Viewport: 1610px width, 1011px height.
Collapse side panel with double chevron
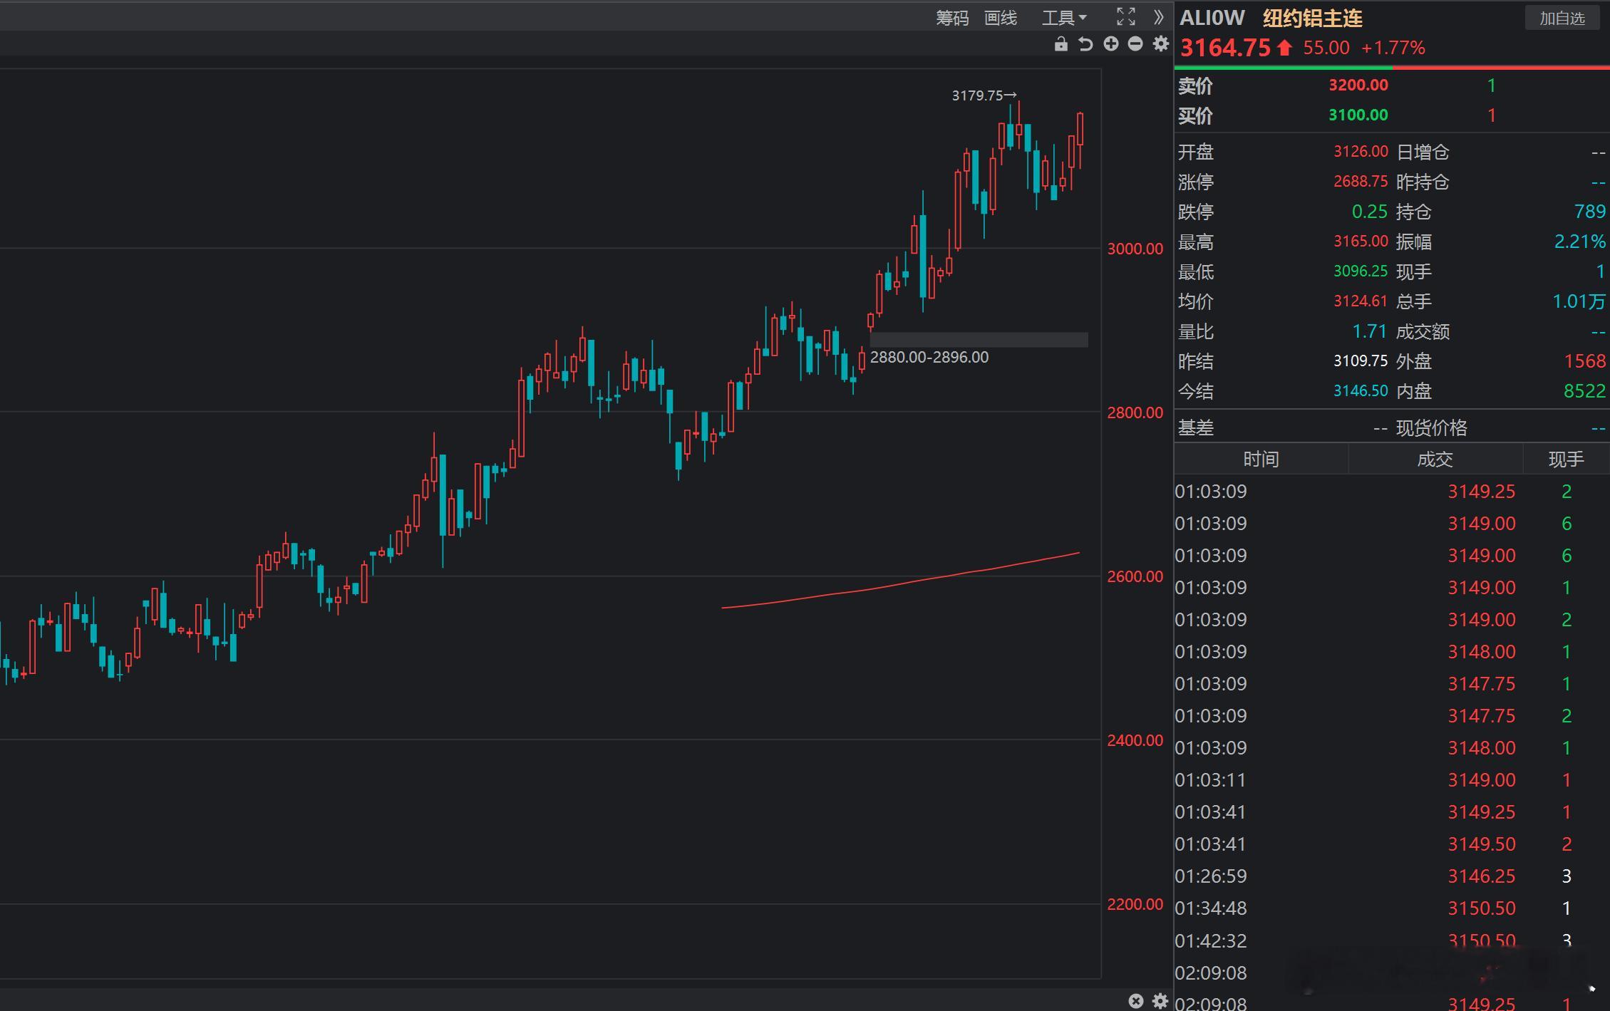pos(1158,17)
